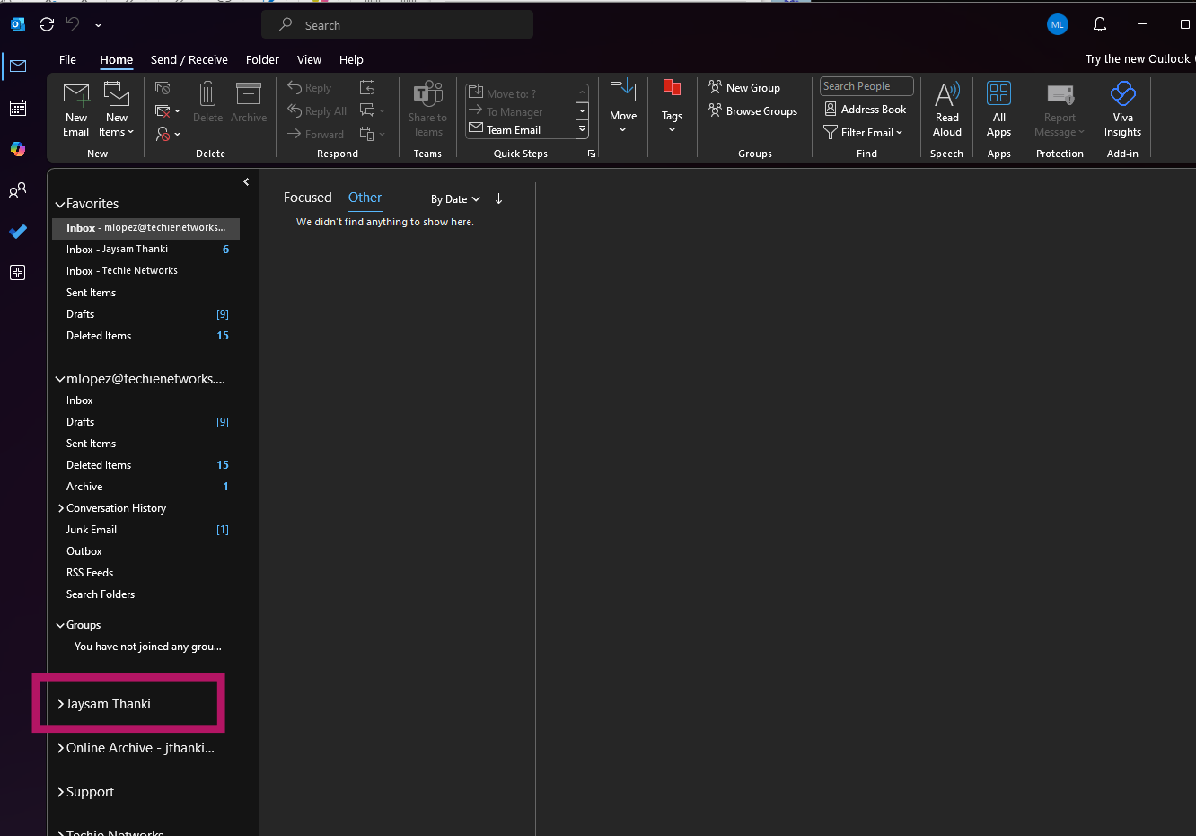Click the Send/Receive sync icon in the title bar

pos(47,25)
